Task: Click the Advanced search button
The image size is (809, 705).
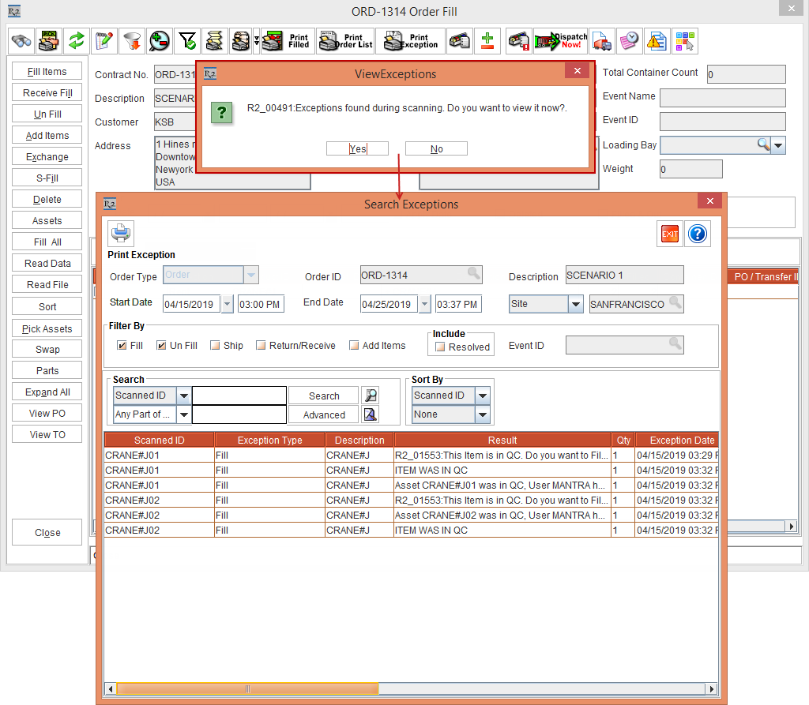Action: [x=323, y=414]
